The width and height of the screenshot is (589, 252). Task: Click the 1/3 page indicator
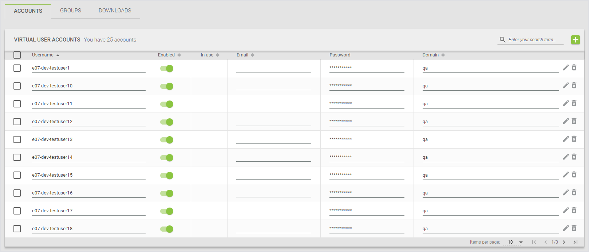pos(555,242)
